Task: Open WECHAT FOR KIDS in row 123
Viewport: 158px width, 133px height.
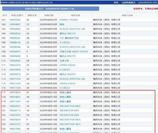Action: [x=70, y=120]
